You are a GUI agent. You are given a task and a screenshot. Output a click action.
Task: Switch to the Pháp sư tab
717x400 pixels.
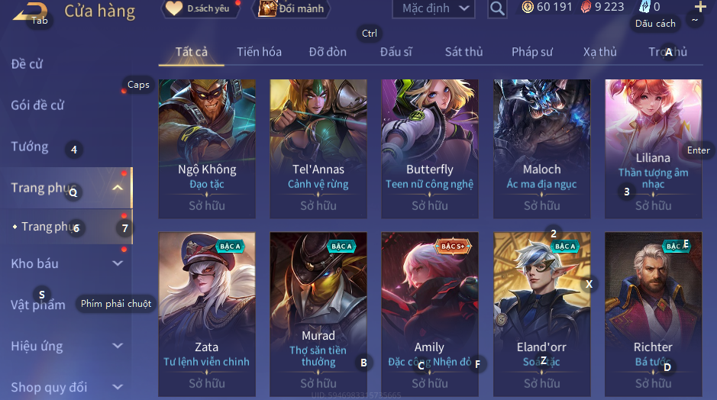(531, 52)
